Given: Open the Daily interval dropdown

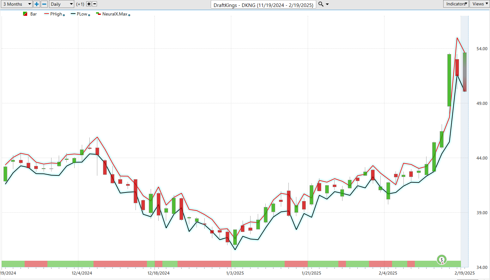Looking at the screenshot, I should [x=62, y=4].
